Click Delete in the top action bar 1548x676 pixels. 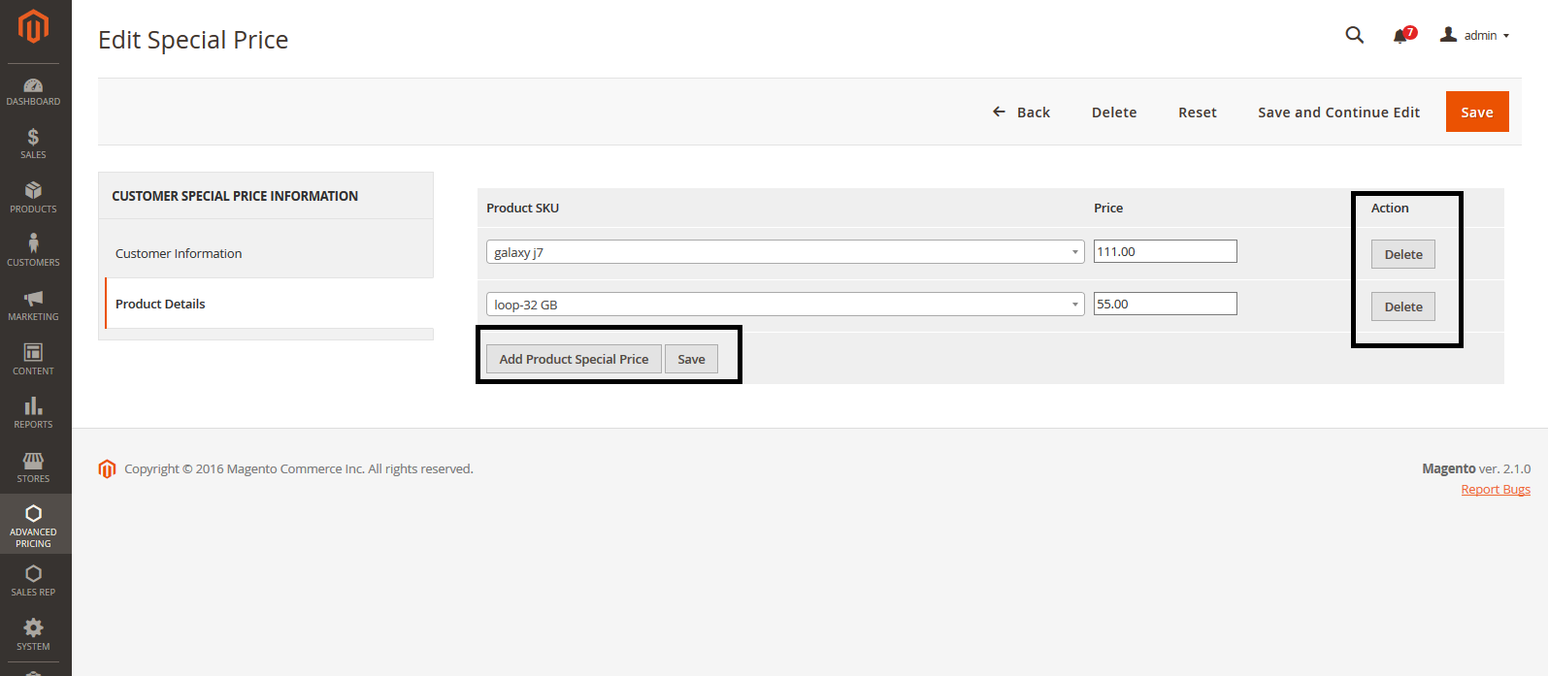click(1114, 113)
